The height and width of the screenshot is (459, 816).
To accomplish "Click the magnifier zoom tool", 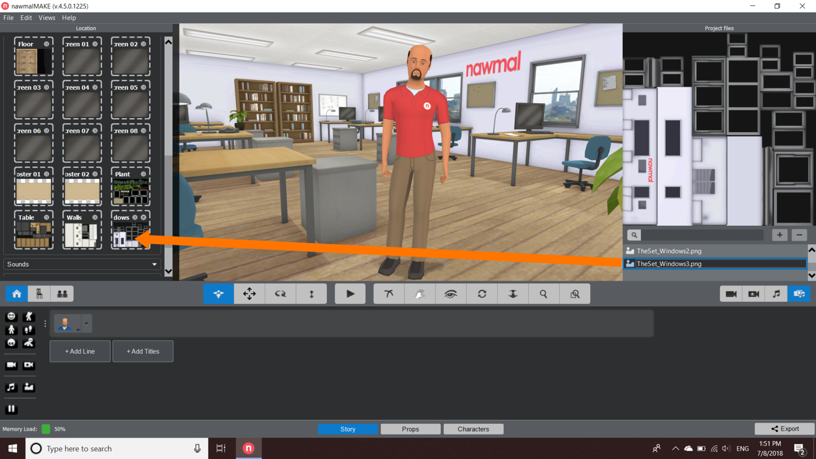I will click(544, 294).
